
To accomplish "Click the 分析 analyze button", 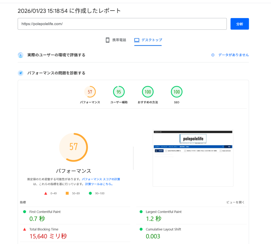I will (x=240, y=24).
